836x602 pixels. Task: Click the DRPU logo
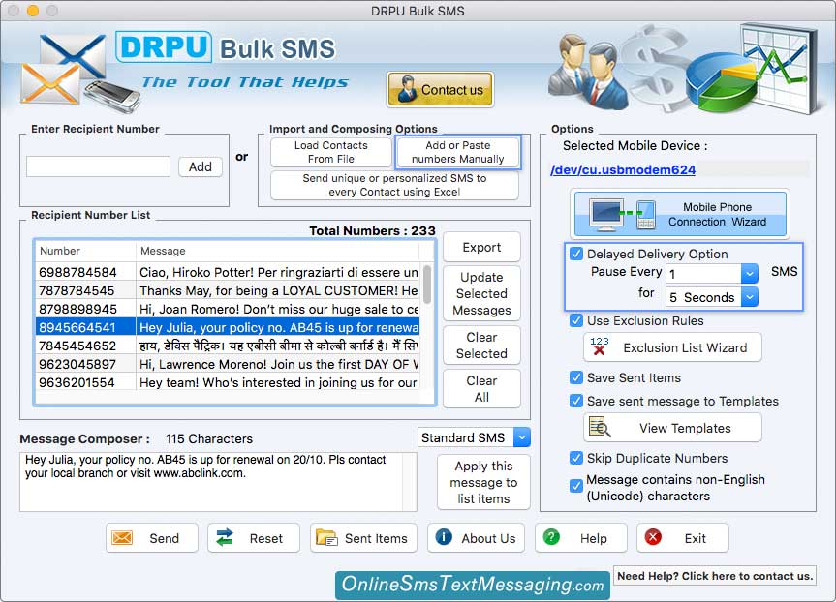[164, 46]
